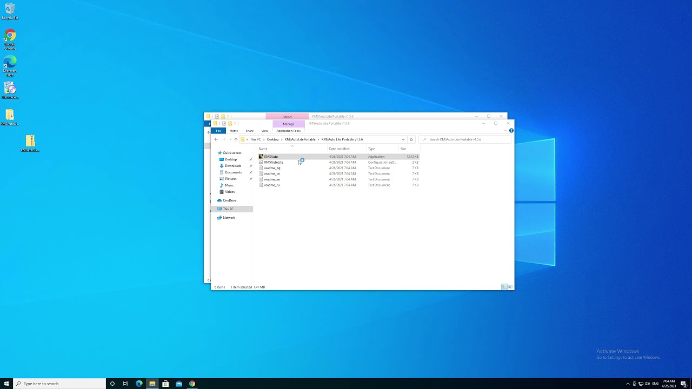Click the File Explorer taskbar icon

point(152,384)
